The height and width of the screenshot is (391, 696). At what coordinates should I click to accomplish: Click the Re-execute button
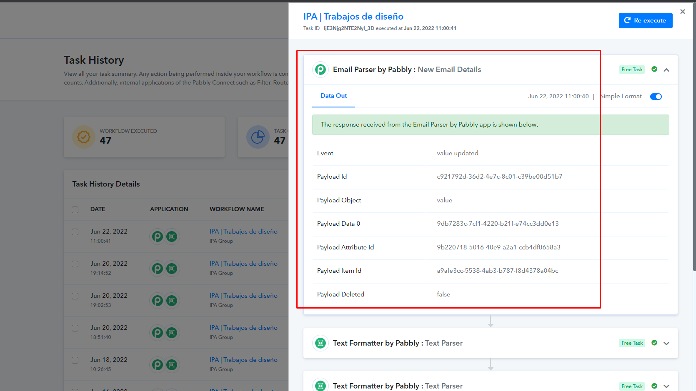click(646, 20)
